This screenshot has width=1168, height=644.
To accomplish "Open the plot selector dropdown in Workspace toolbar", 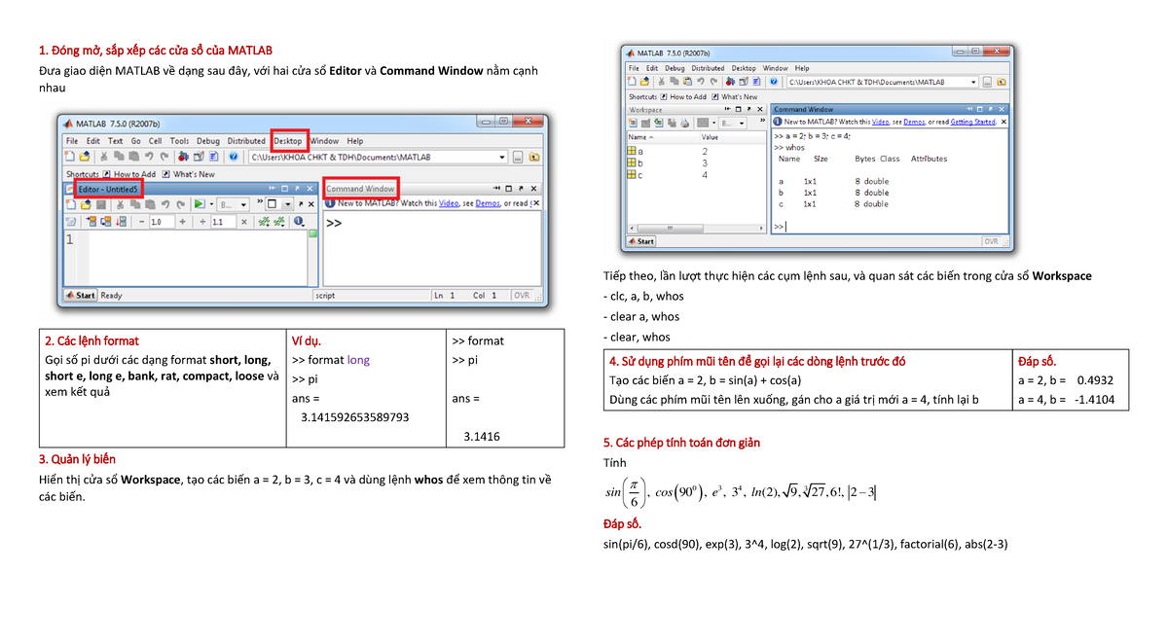I will click(x=714, y=123).
